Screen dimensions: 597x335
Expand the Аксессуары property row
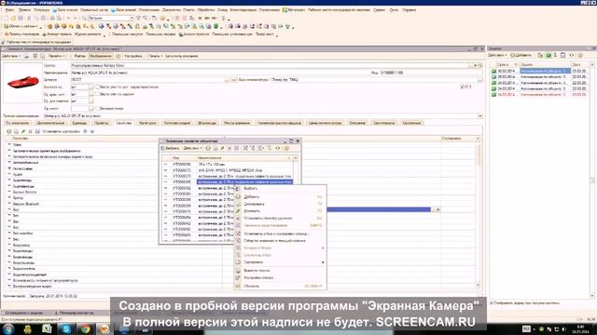click(9, 168)
